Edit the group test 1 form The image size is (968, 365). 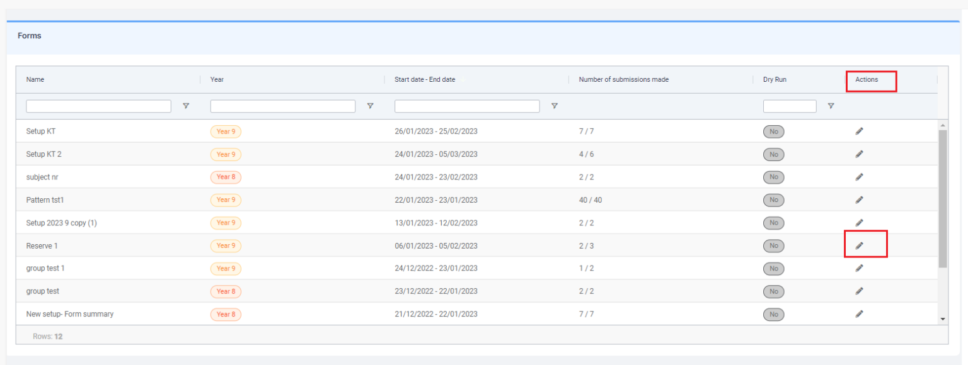coord(859,268)
